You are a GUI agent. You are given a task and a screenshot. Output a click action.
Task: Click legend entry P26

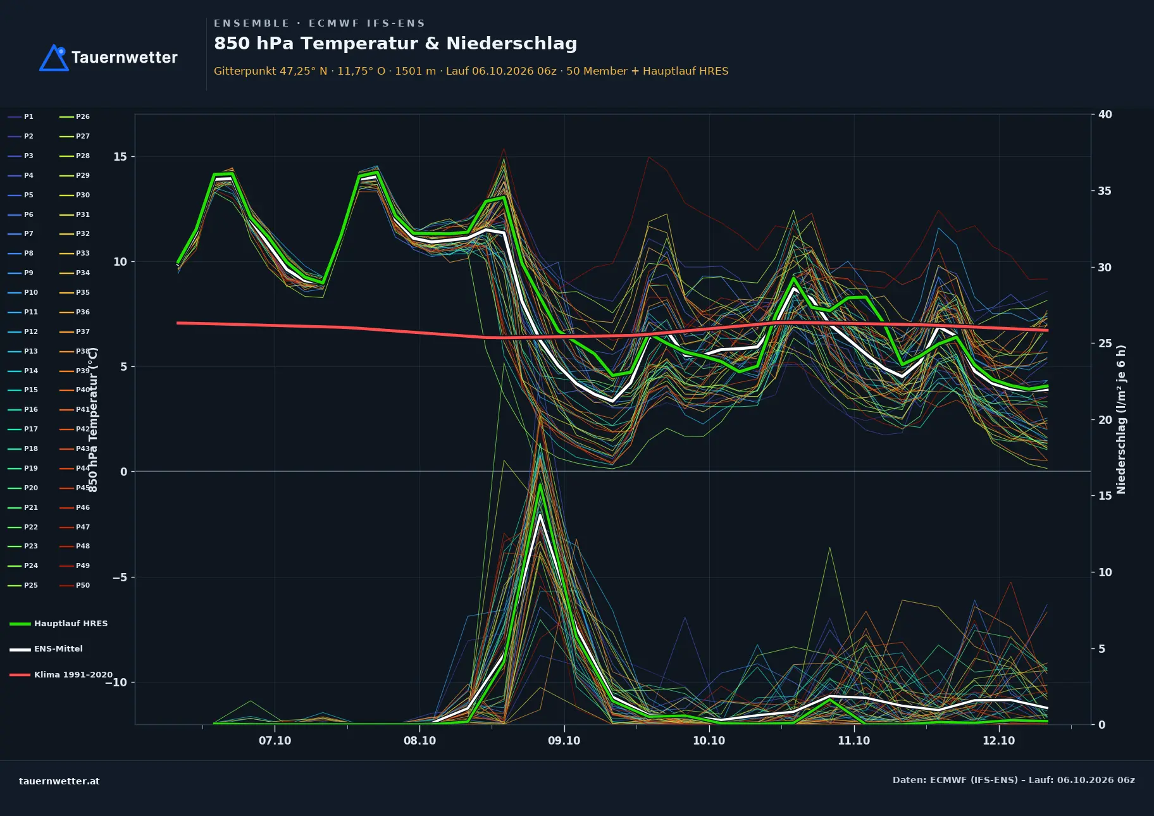75,117
